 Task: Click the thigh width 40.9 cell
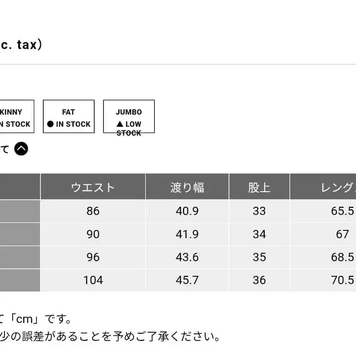(x=187, y=211)
